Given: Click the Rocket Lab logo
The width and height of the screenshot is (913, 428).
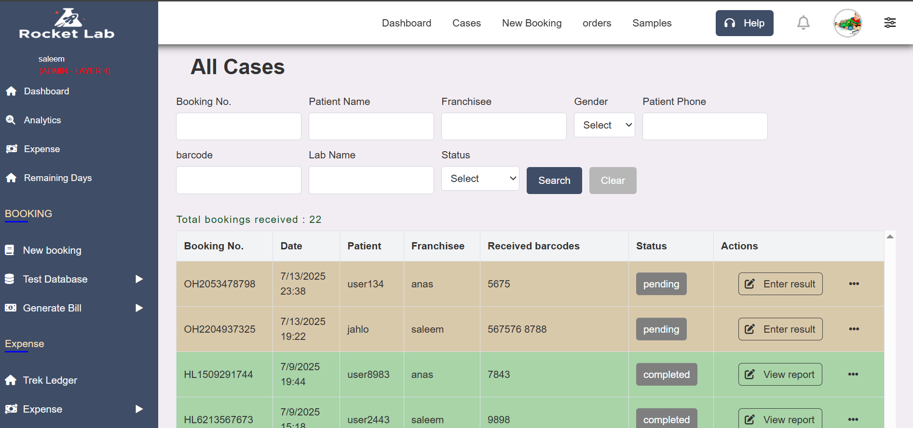Looking at the screenshot, I should click(67, 24).
